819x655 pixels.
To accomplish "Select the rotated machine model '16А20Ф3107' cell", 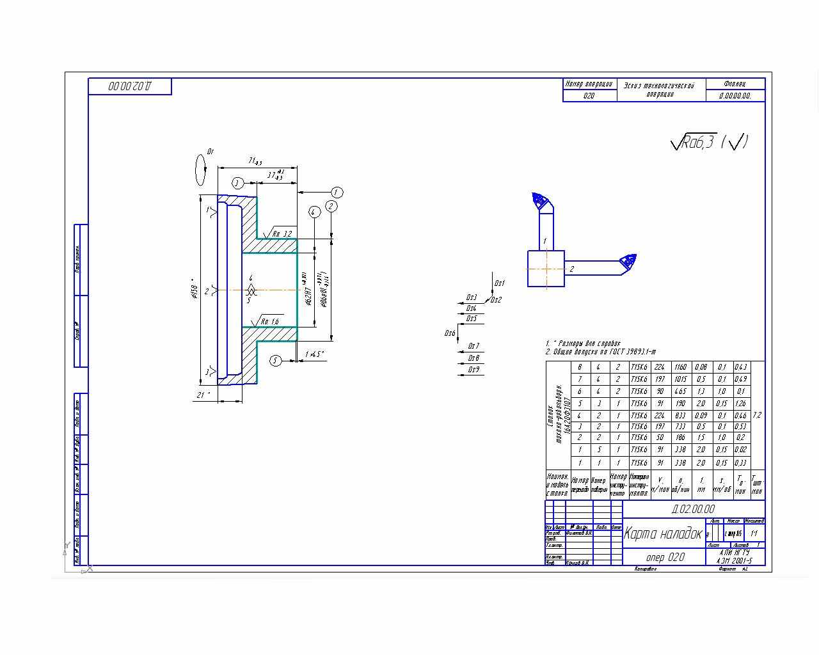I will point(558,415).
